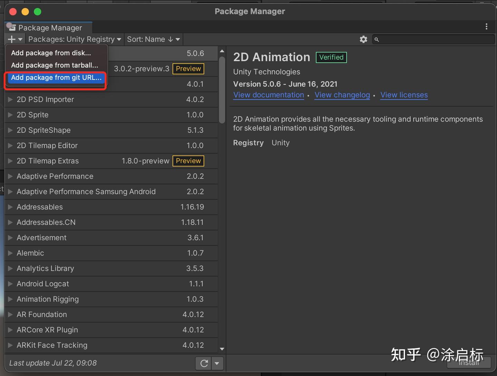Expand the Addressables package versions

coord(10,207)
